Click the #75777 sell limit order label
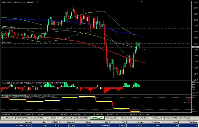The height and width of the screenshot is (128, 199). [8, 27]
